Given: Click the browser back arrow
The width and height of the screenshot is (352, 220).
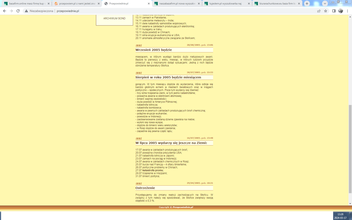Looking at the screenshot, I should (4, 11).
